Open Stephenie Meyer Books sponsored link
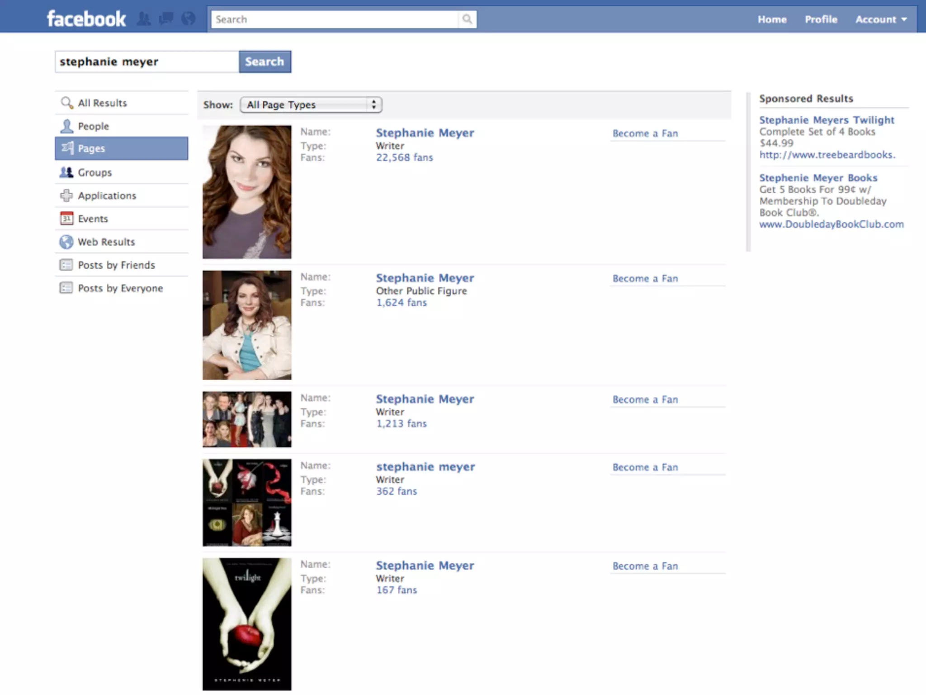The width and height of the screenshot is (926, 695). point(818,178)
